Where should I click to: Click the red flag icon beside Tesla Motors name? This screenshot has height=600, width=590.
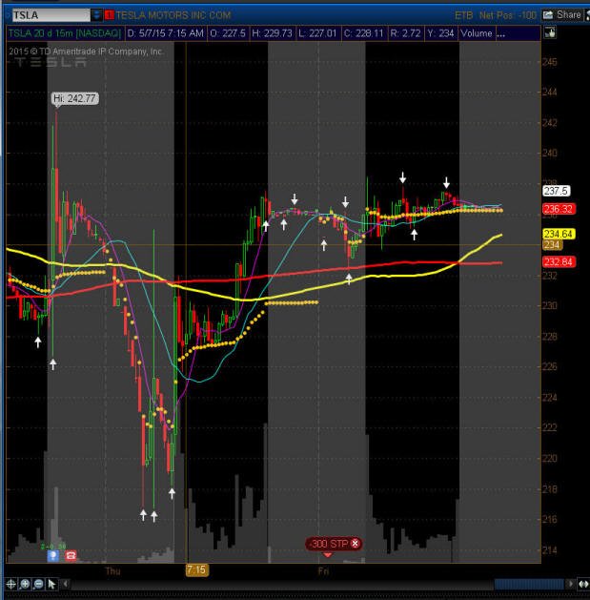(109, 15)
